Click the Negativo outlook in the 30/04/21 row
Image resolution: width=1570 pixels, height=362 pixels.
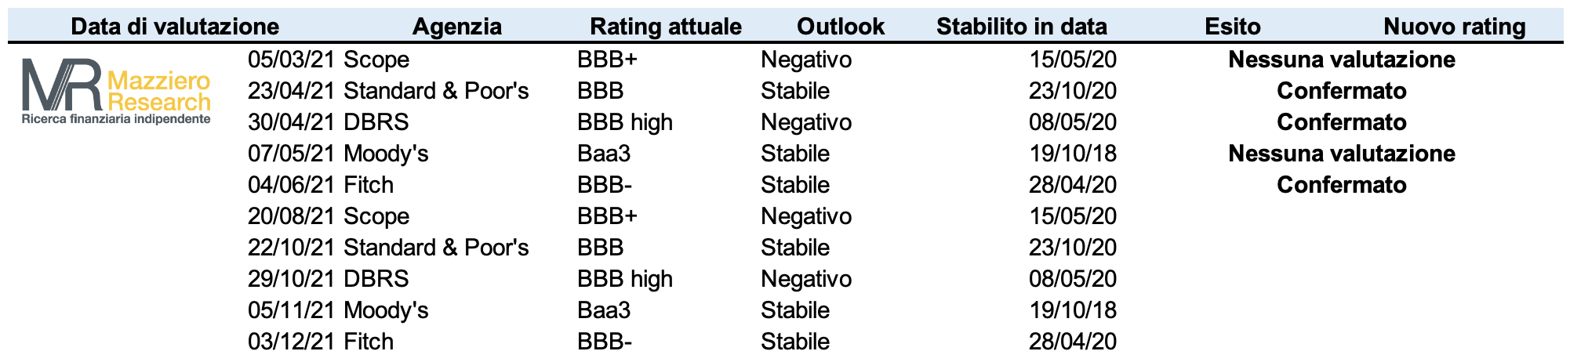pyautogui.click(x=806, y=122)
